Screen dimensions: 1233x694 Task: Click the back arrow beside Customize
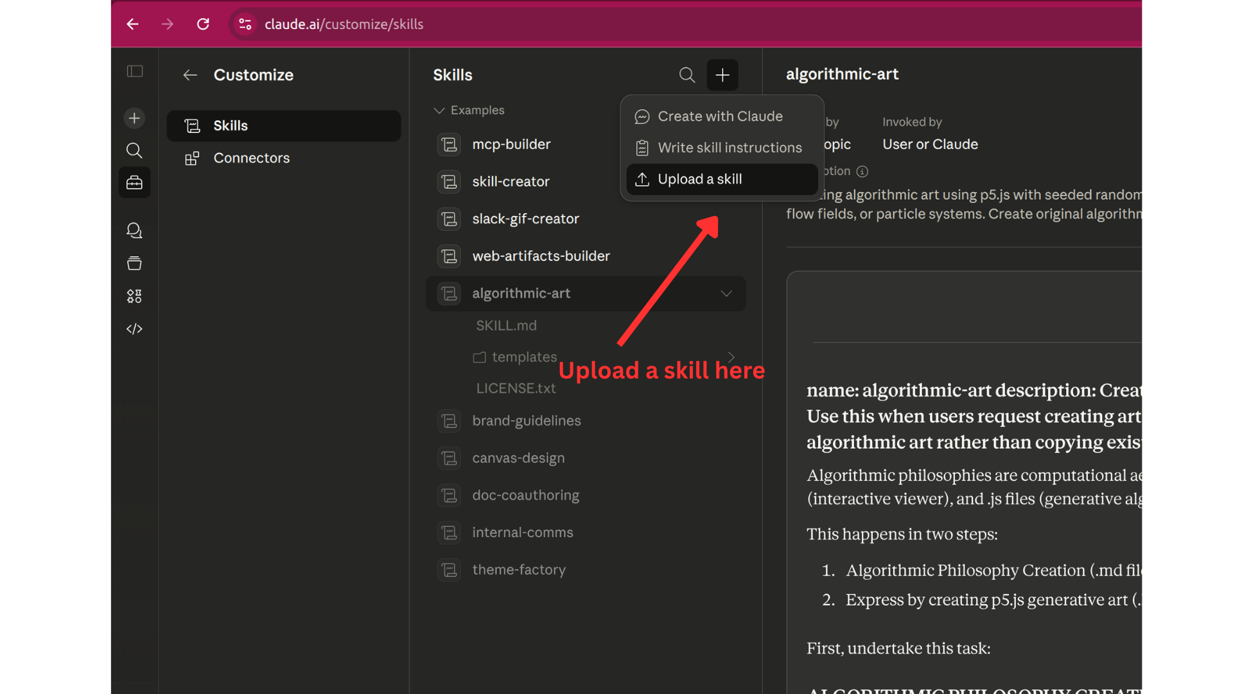click(x=190, y=75)
